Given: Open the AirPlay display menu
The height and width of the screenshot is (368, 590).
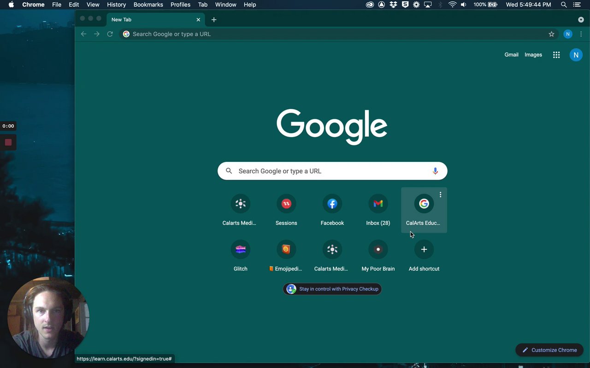Looking at the screenshot, I should tap(428, 5).
